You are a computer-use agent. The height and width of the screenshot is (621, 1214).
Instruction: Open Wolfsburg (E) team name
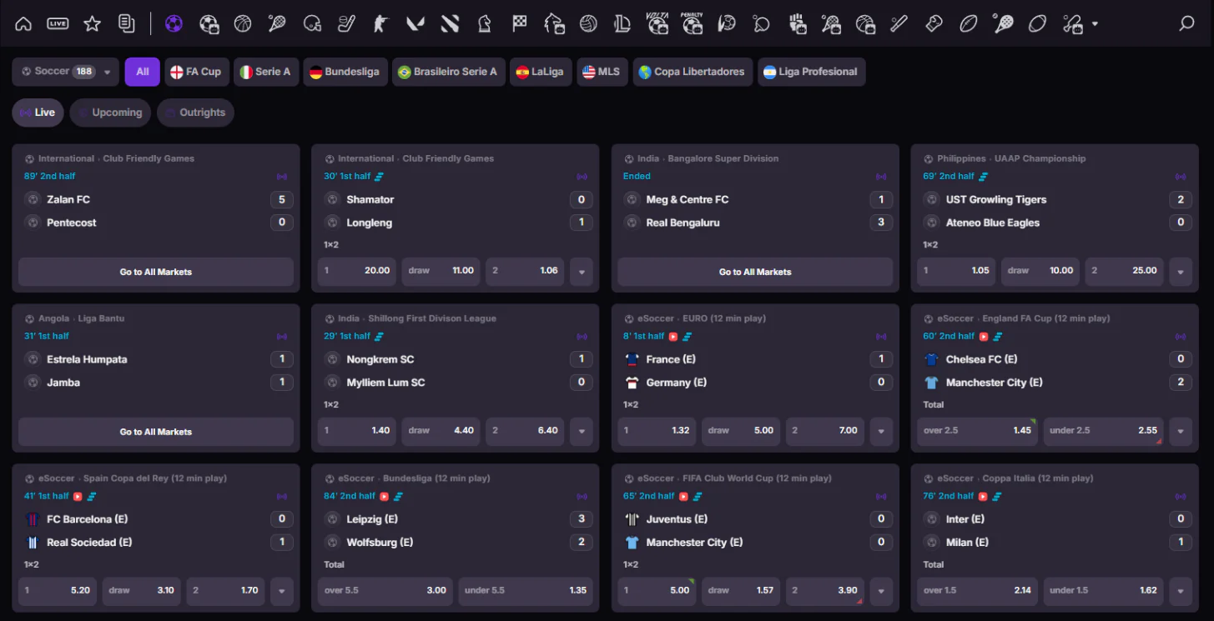coord(380,543)
